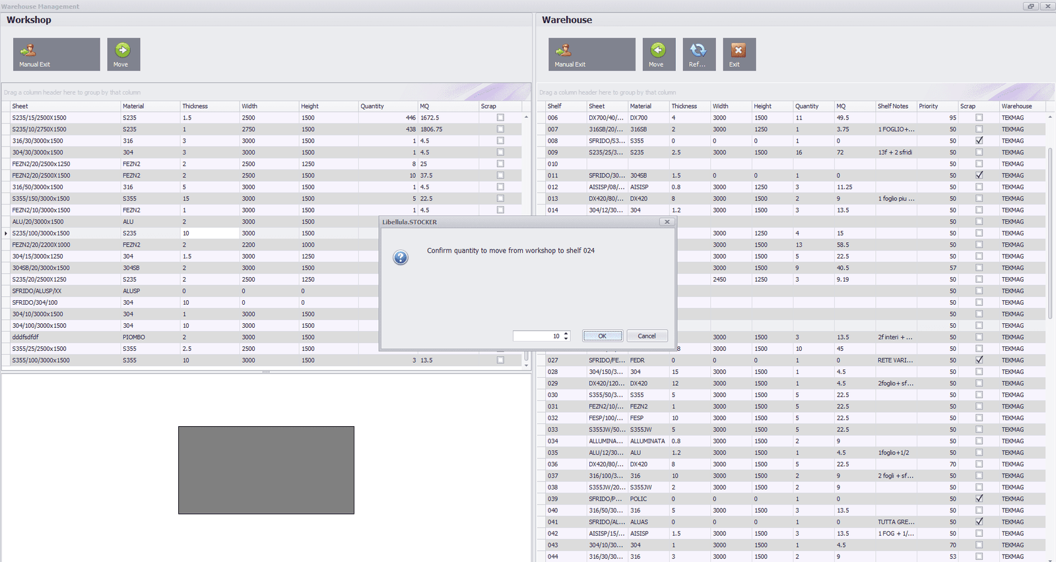Toggle Scrap checkbox for shelf 027
1056x562 pixels.
click(979, 360)
